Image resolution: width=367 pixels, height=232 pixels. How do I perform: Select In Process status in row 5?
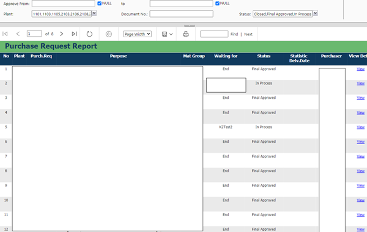click(x=264, y=127)
